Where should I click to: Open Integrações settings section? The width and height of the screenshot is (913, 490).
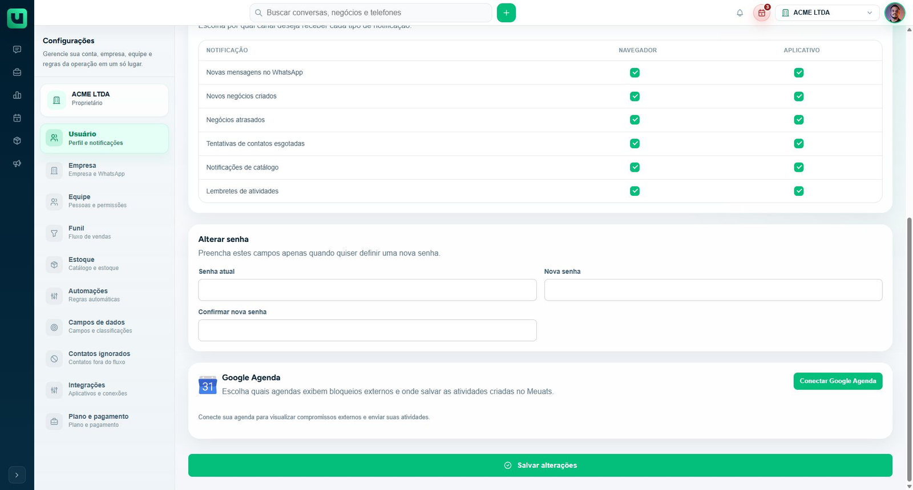104,390
